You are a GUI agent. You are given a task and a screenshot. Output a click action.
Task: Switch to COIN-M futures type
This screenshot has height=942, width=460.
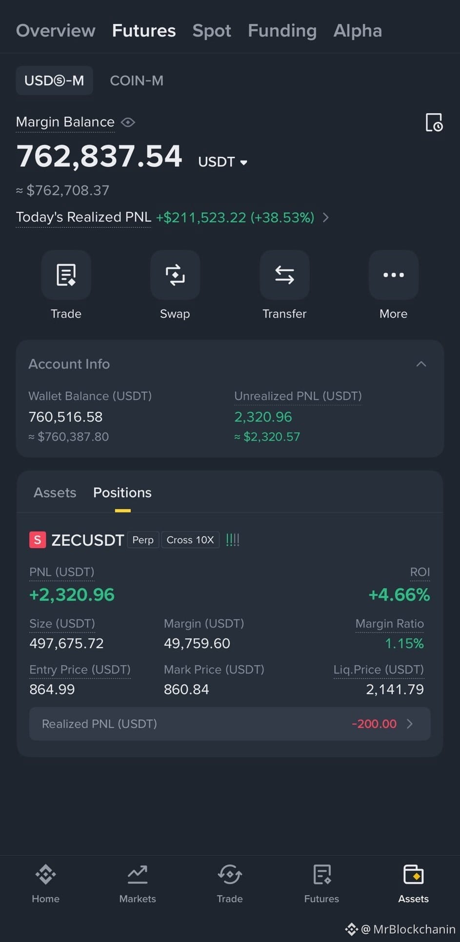click(x=137, y=81)
